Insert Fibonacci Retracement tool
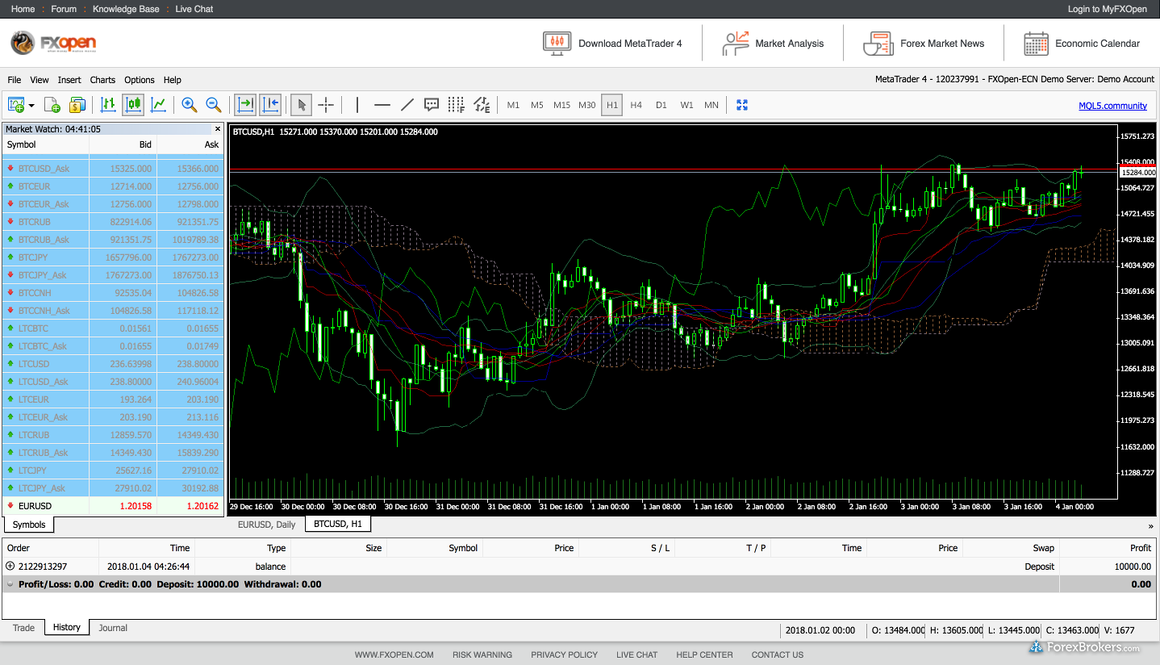This screenshot has height=665, width=1160. click(457, 104)
